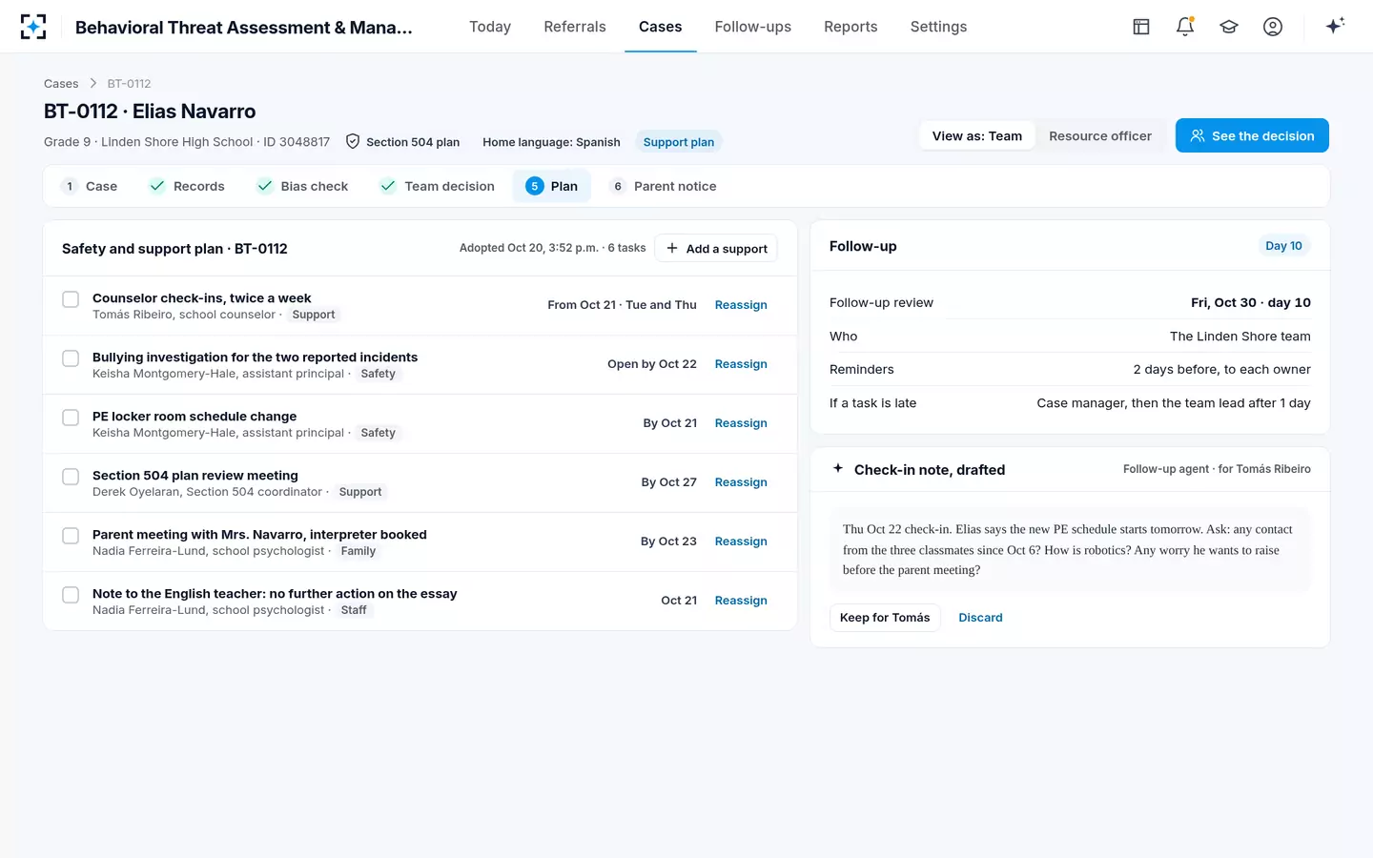Click 'The Linden Shore team' value
Viewport: 1373px width, 858px height.
pyautogui.click(x=1240, y=336)
